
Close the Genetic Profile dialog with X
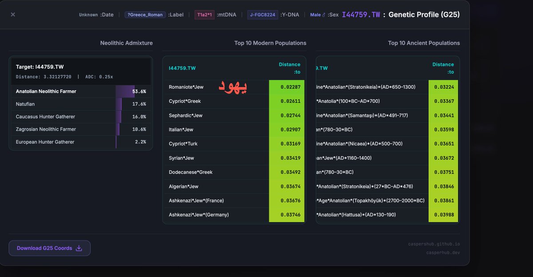click(x=13, y=15)
